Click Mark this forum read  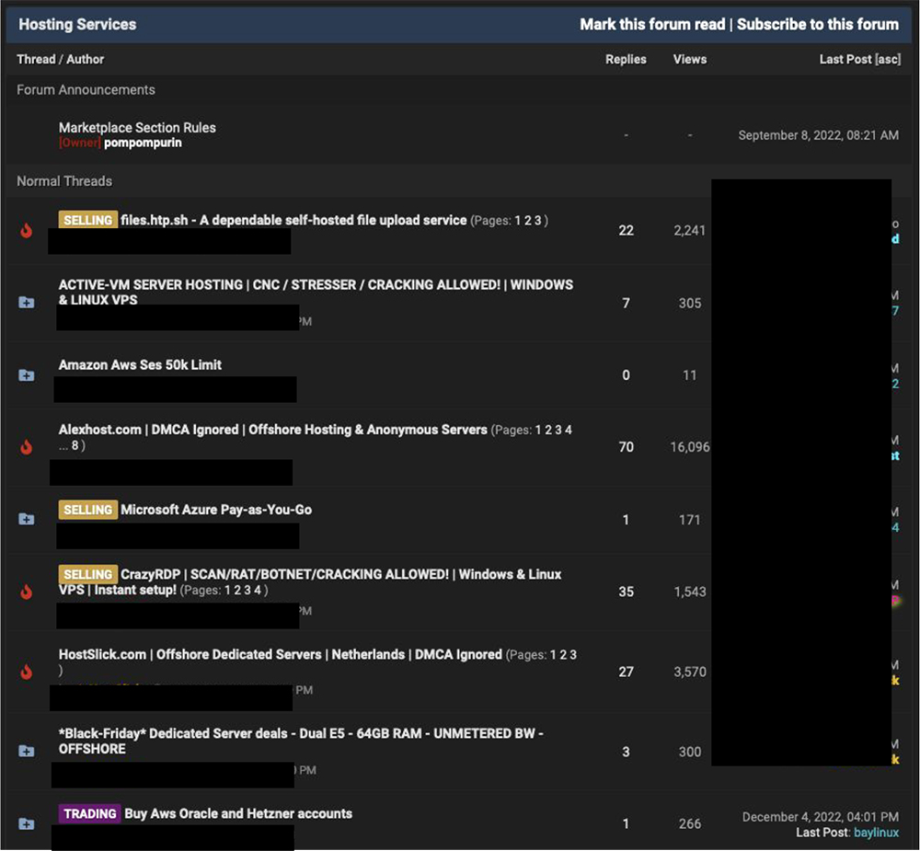(x=652, y=25)
